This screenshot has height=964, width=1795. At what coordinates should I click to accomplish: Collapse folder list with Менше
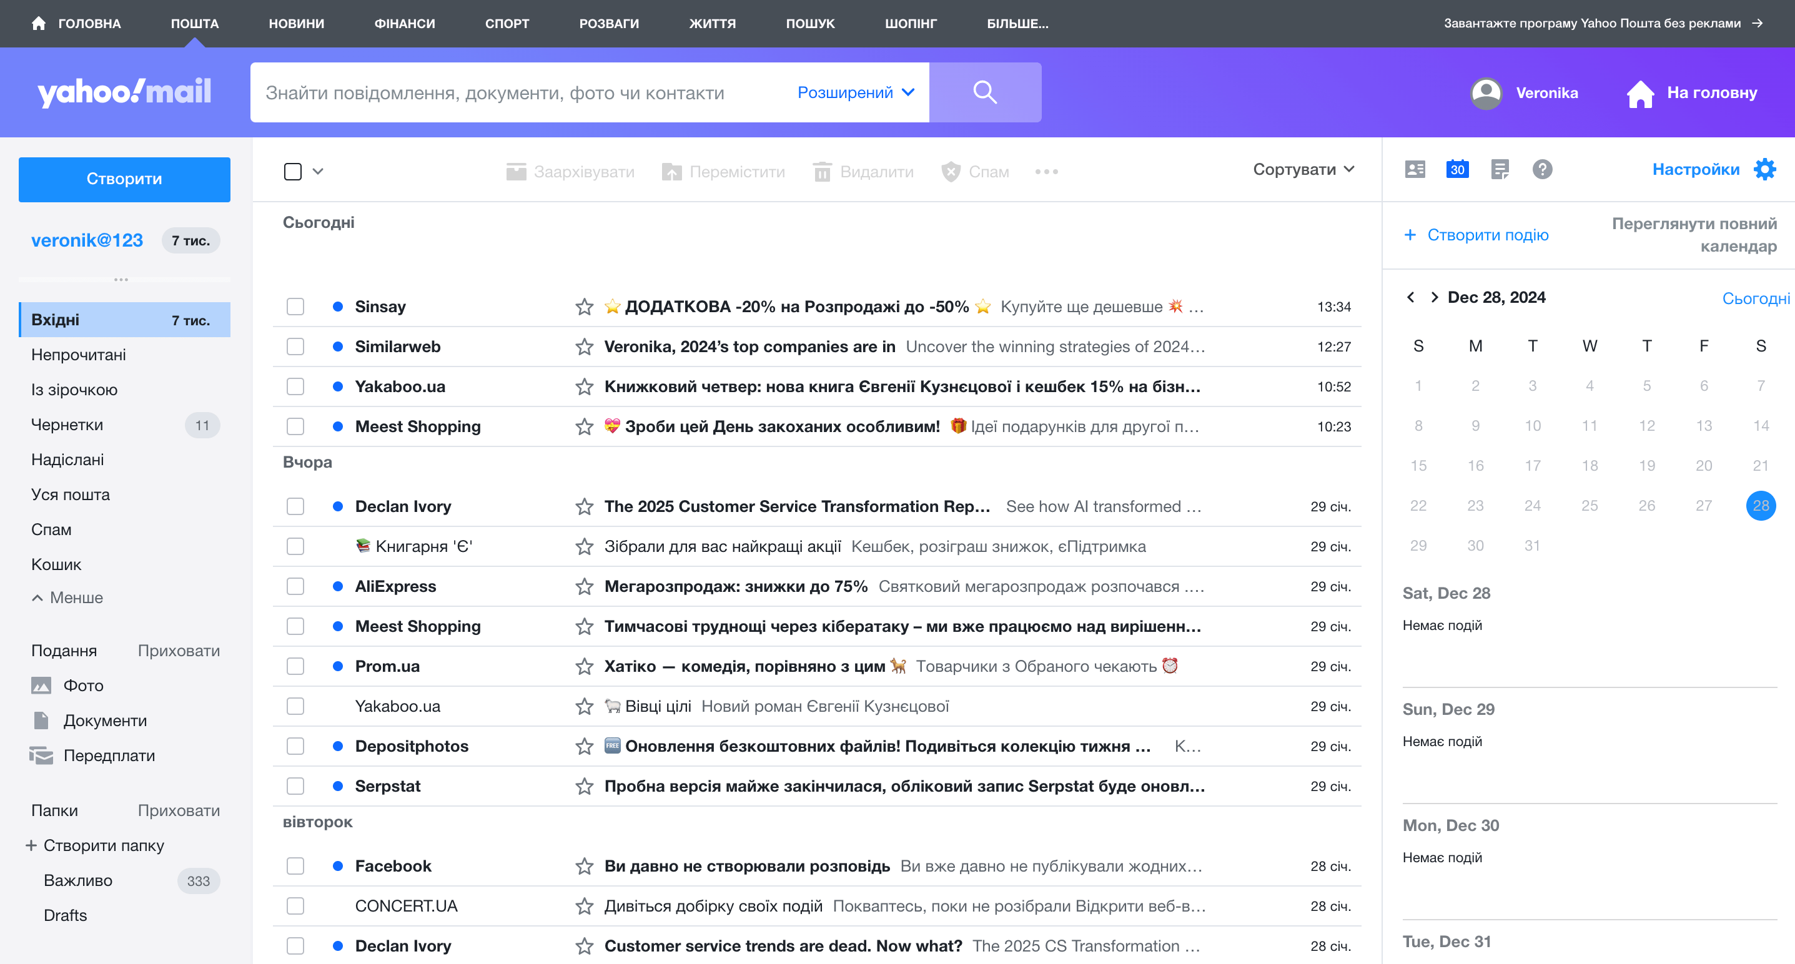(67, 598)
